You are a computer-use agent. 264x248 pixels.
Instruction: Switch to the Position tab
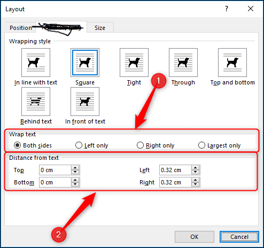20,28
